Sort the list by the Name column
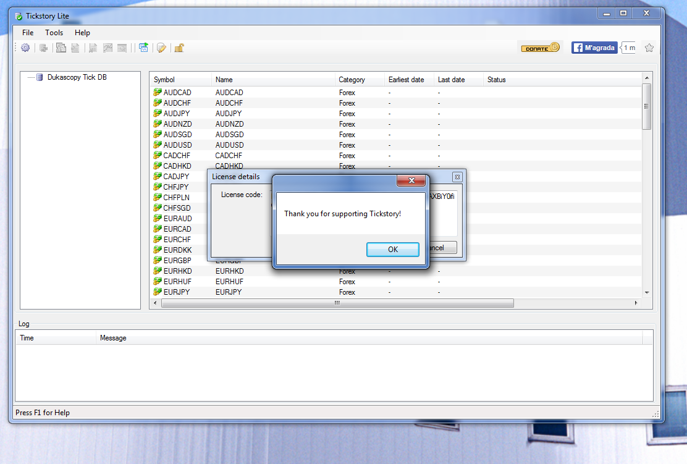This screenshot has width=687, height=464. [x=273, y=80]
